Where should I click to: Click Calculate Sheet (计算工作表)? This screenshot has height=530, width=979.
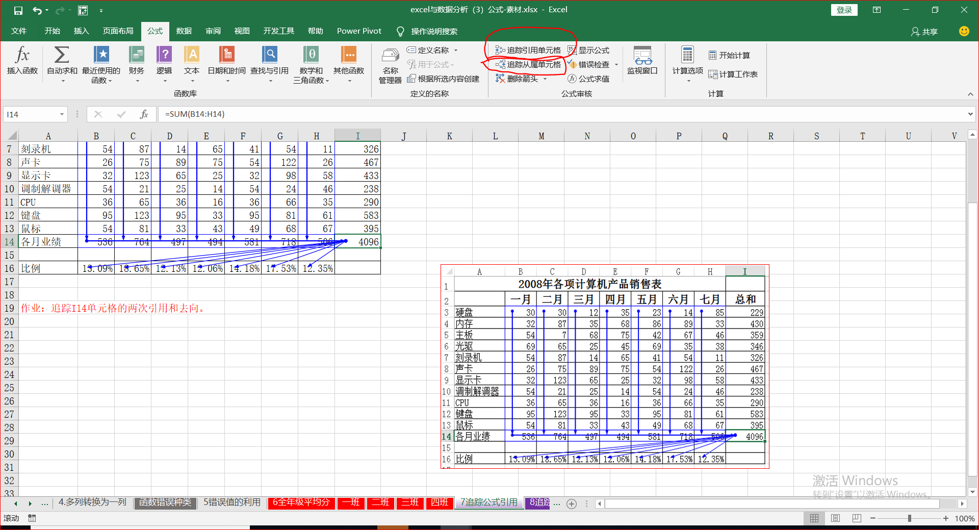[x=733, y=74]
